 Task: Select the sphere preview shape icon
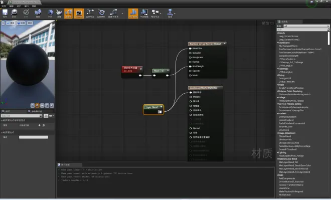38,105
